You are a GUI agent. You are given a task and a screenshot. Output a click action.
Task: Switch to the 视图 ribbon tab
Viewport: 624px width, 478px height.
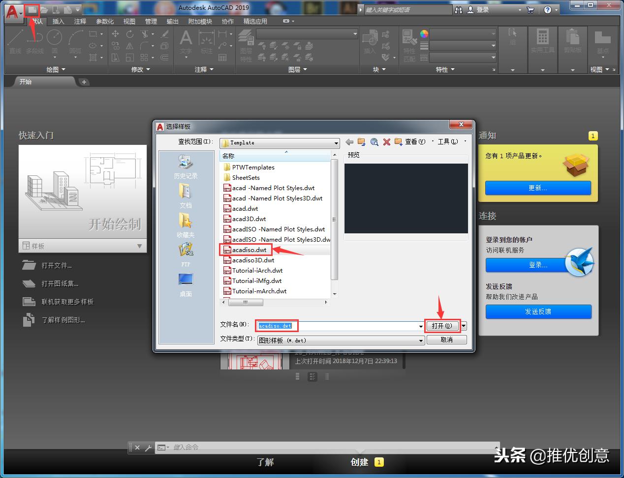pos(129,21)
